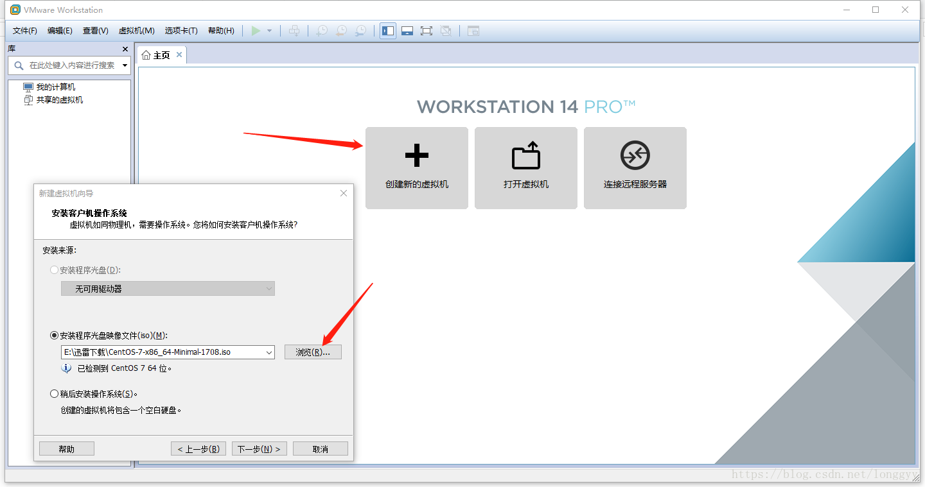925x487 pixels.
Task: Close the library panel with its X
Action: [125, 49]
